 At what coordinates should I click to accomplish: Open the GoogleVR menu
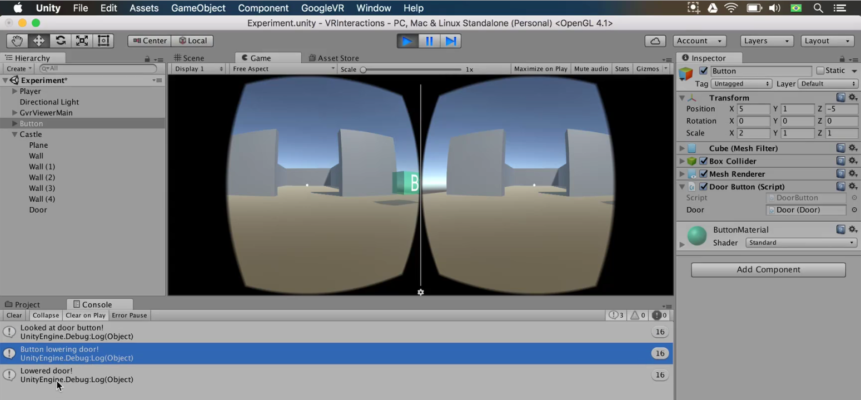point(322,8)
